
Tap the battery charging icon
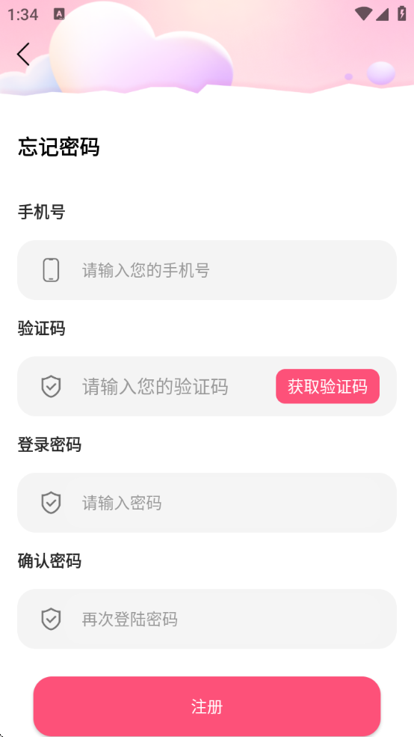click(x=402, y=13)
